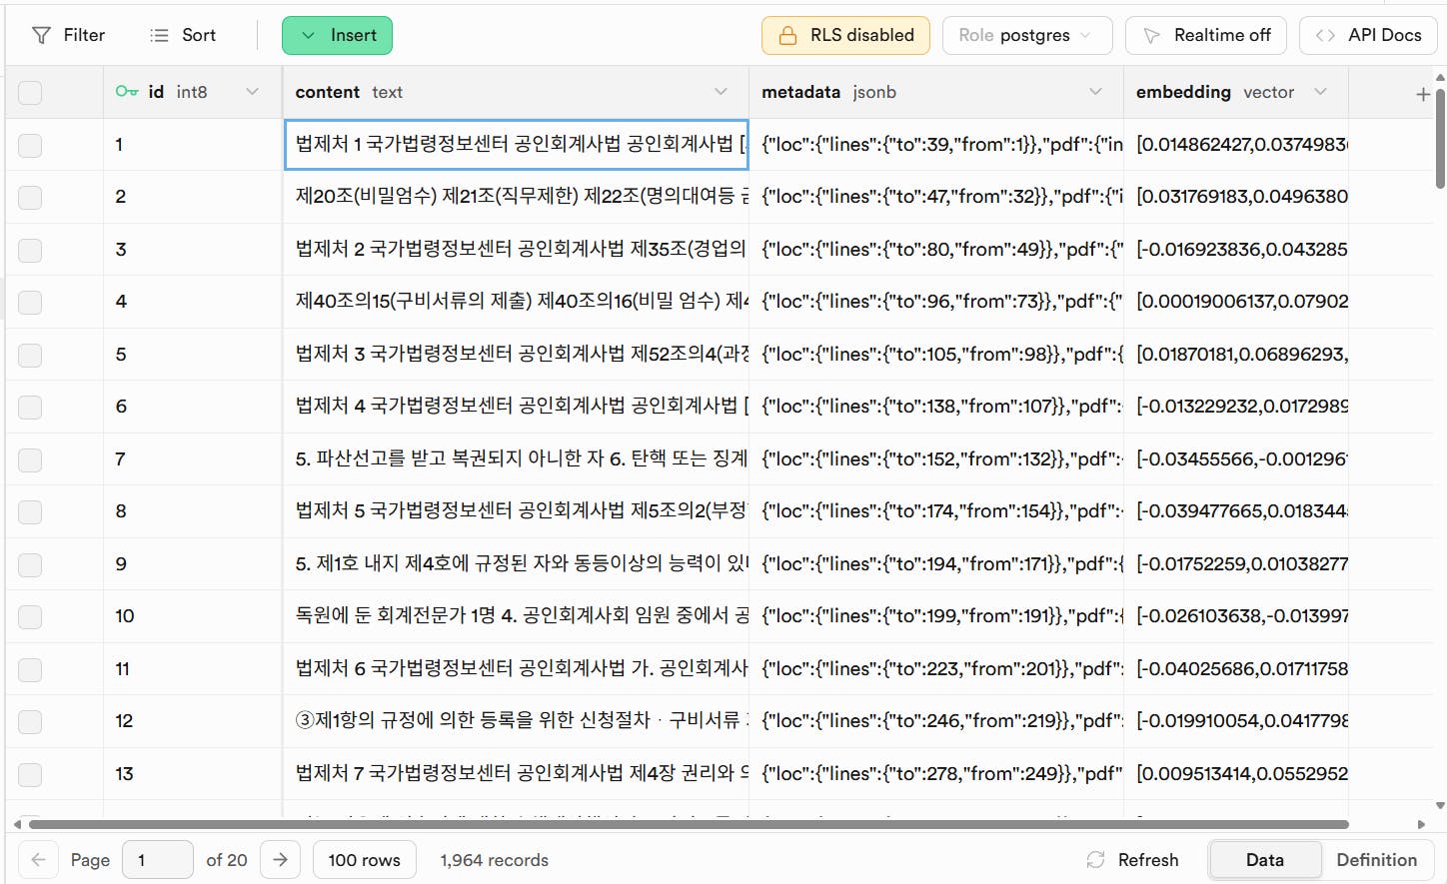Click the vertical scrollbar down arrow

1440,806
